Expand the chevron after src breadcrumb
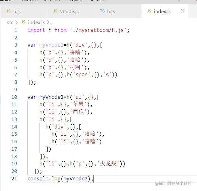This screenshot has height=191, width=197. 17,23
